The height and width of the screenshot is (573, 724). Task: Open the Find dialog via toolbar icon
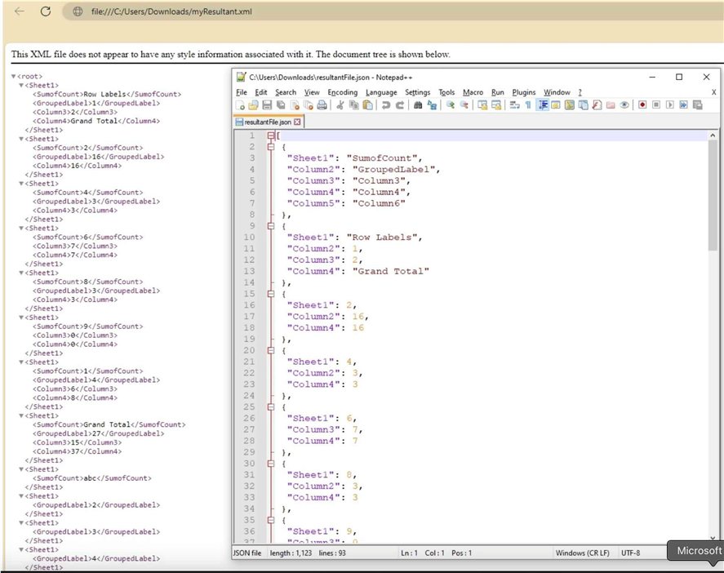(x=418, y=106)
